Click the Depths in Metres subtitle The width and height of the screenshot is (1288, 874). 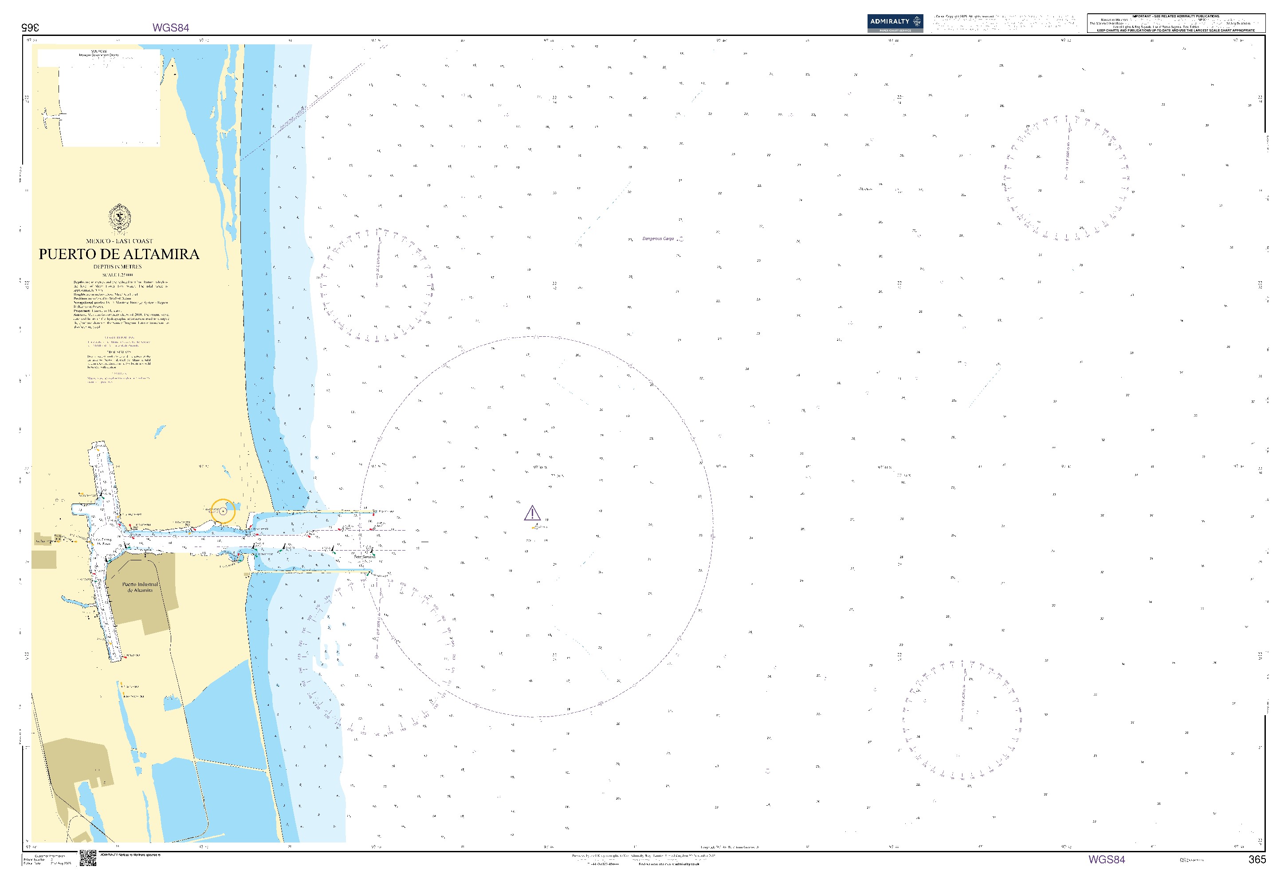118,267
